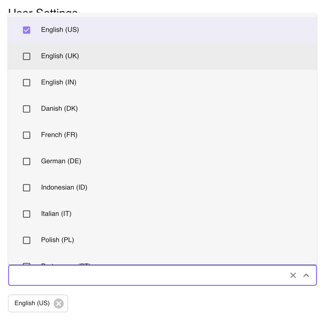Screen dimensions: 323x322
Task: Choose the German (DE) list item
Action: [61, 161]
